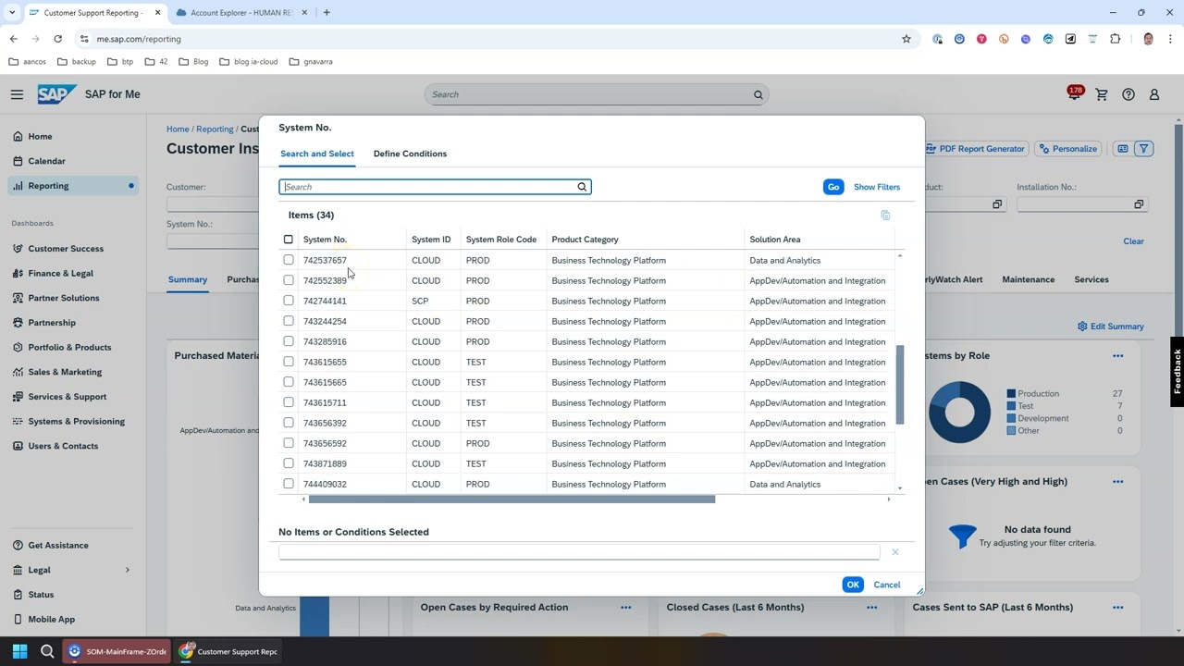Open More options for Cases Sent to SAP

[x=1118, y=607]
